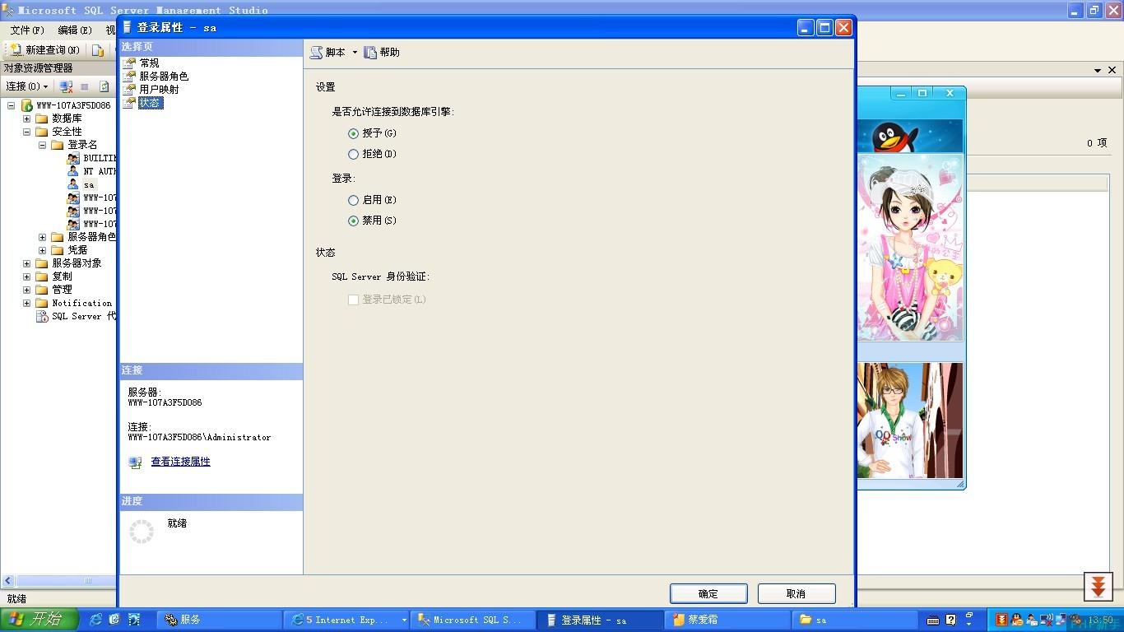Click the 登录名 folder label
This screenshot has width=1124, height=632.
click(x=82, y=145)
